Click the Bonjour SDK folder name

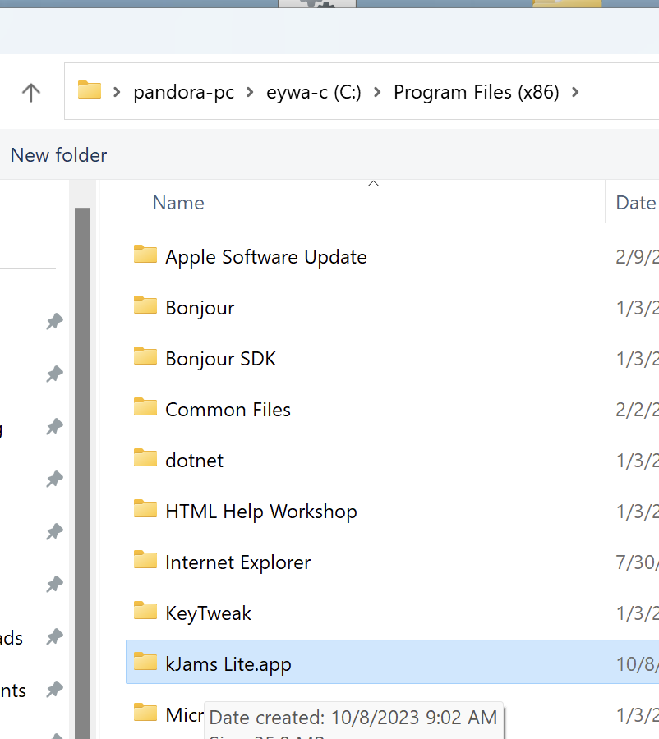pos(220,359)
